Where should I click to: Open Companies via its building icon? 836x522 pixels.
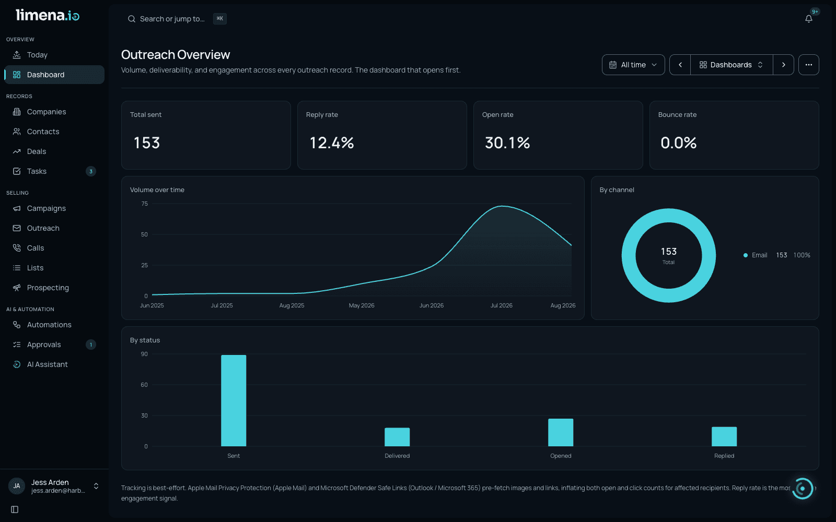coord(17,112)
